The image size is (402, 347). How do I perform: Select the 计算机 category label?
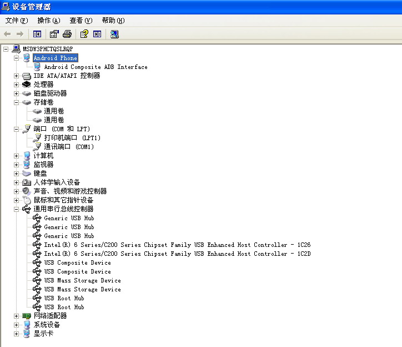point(43,156)
